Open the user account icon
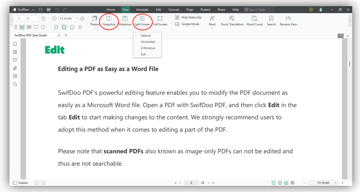This screenshot has width=360, height=192. coord(321,9)
